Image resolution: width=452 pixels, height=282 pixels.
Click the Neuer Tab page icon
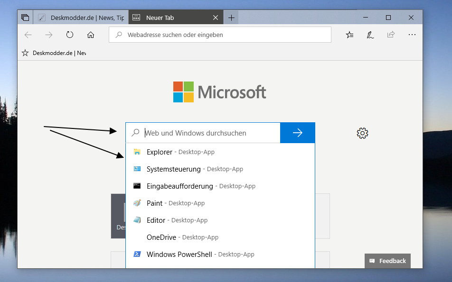[136, 18]
